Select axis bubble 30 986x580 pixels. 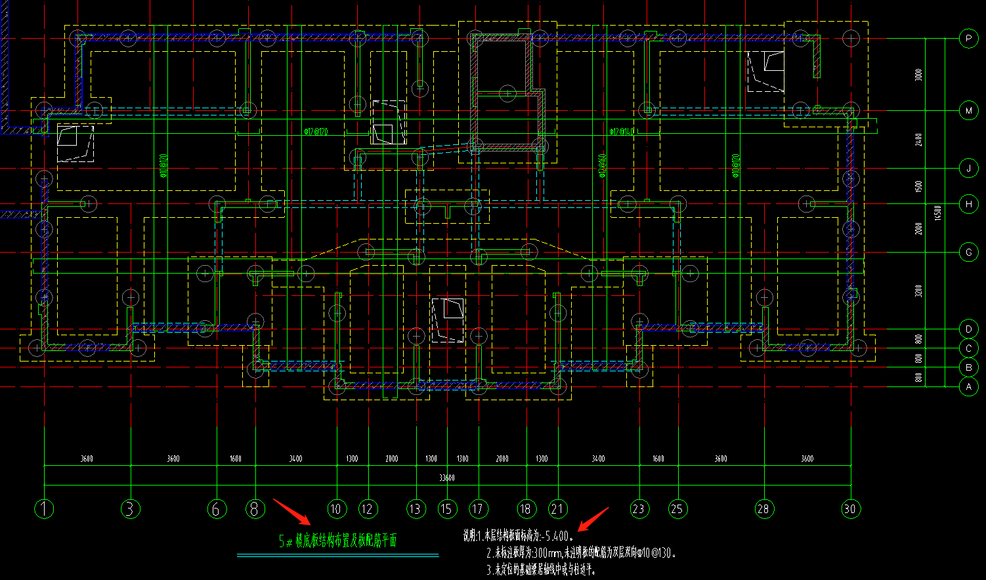tap(851, 508)
